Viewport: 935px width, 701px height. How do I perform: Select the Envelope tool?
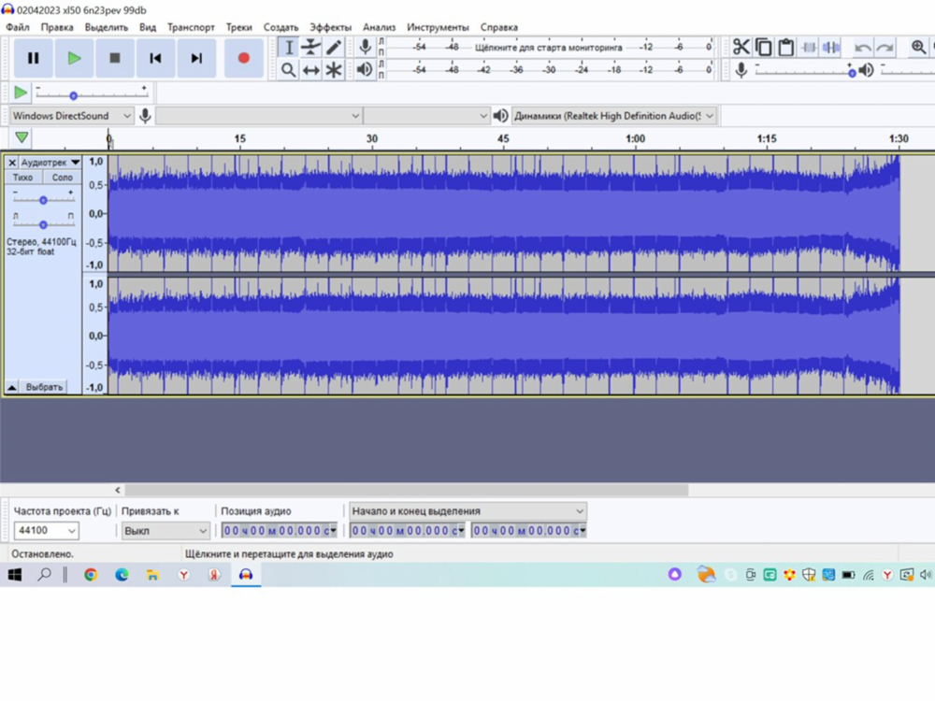311,47
